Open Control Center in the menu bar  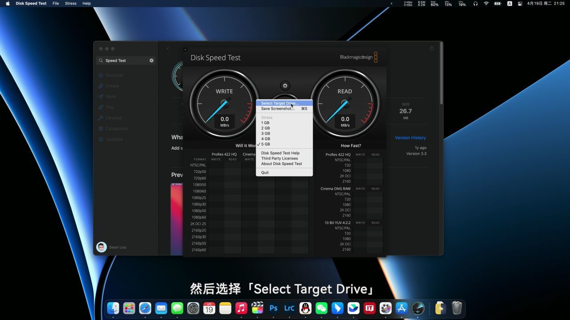point(519,4)
